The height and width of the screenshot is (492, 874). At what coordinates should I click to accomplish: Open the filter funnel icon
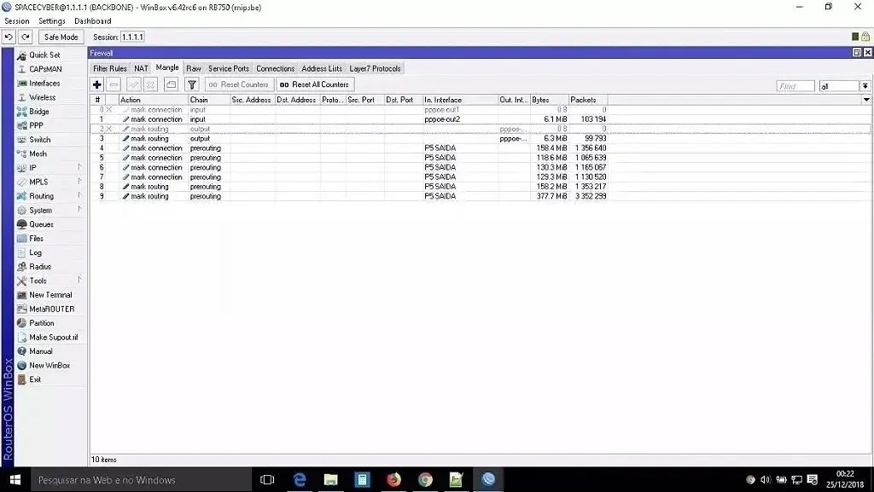[x=192, y=84]
